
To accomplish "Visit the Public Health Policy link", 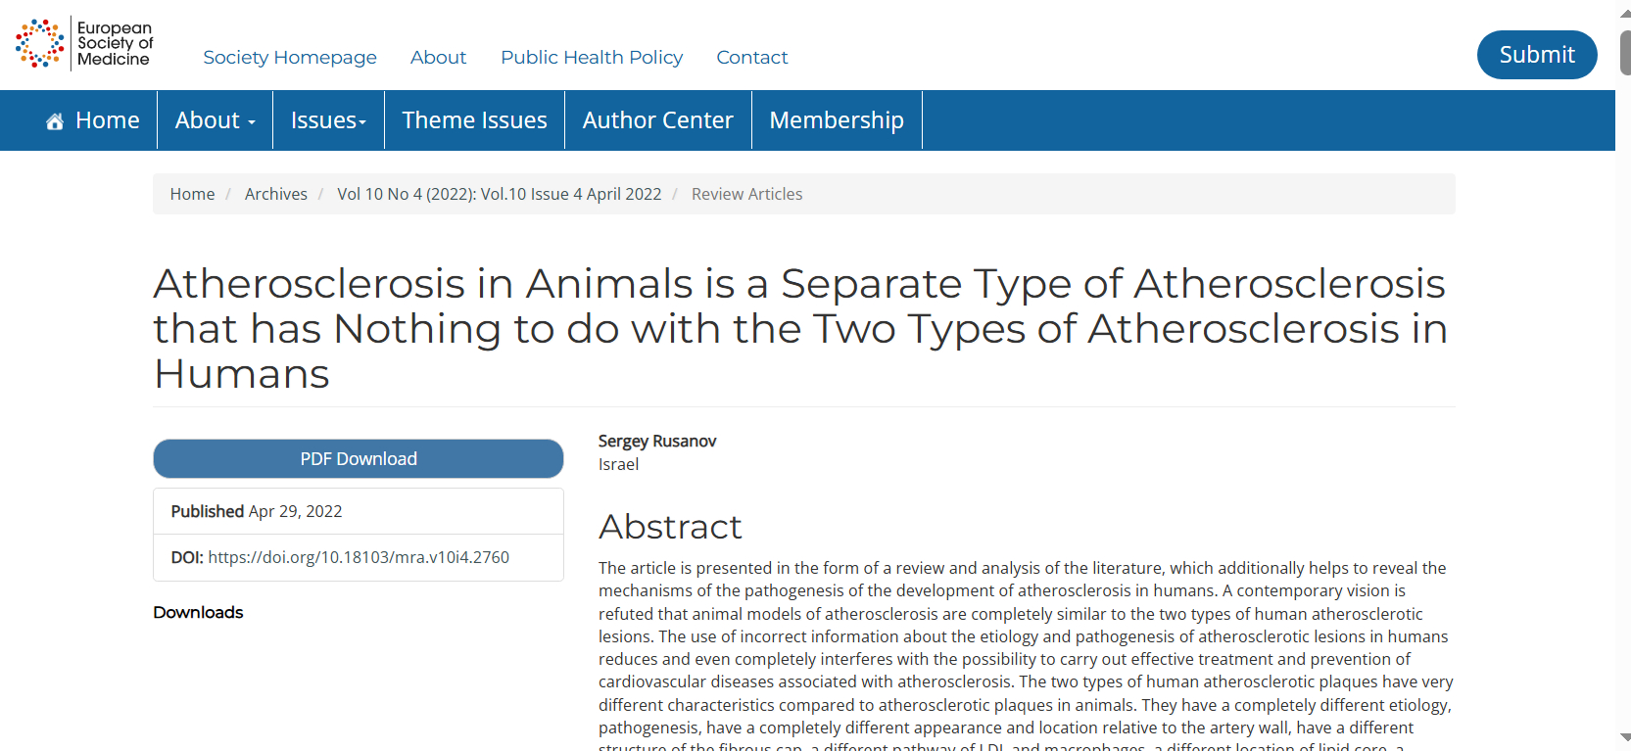I will (x=592, y=58).
